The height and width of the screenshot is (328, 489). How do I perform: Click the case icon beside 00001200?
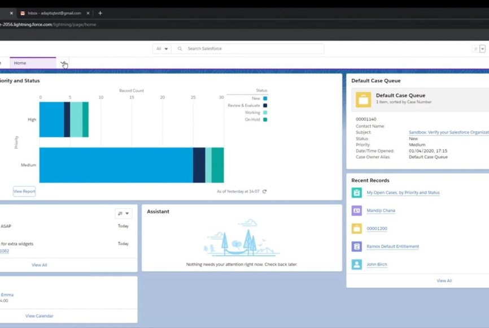pos(356,228)
